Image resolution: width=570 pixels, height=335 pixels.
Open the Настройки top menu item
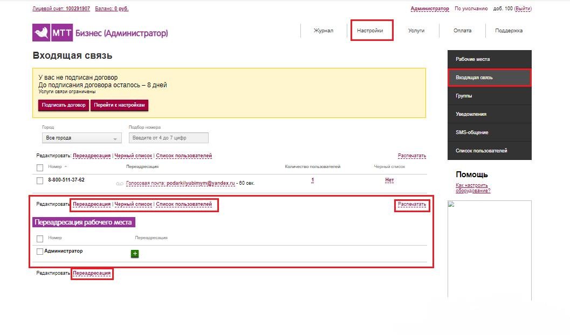tap(370, 31)
